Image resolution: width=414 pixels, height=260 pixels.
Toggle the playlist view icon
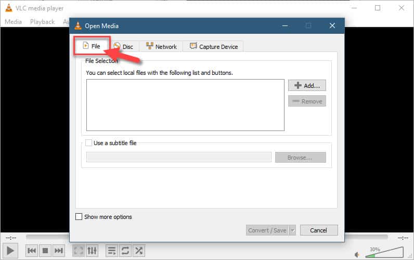click(112, 251)
